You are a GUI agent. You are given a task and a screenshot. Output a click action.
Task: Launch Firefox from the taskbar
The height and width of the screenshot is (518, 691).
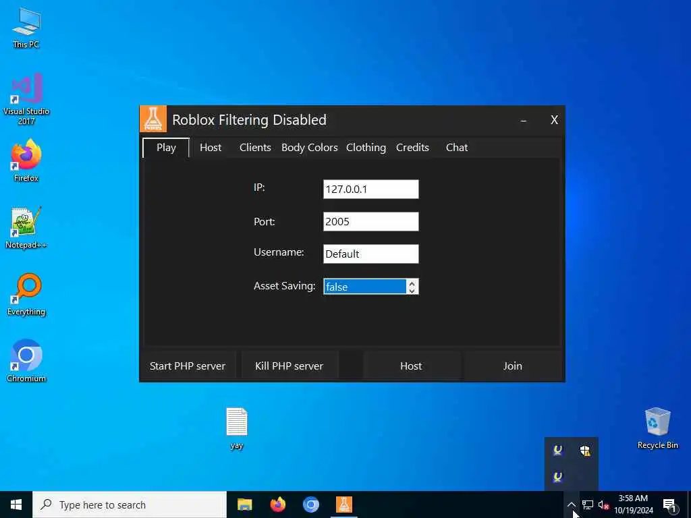[x=277, y=505]
